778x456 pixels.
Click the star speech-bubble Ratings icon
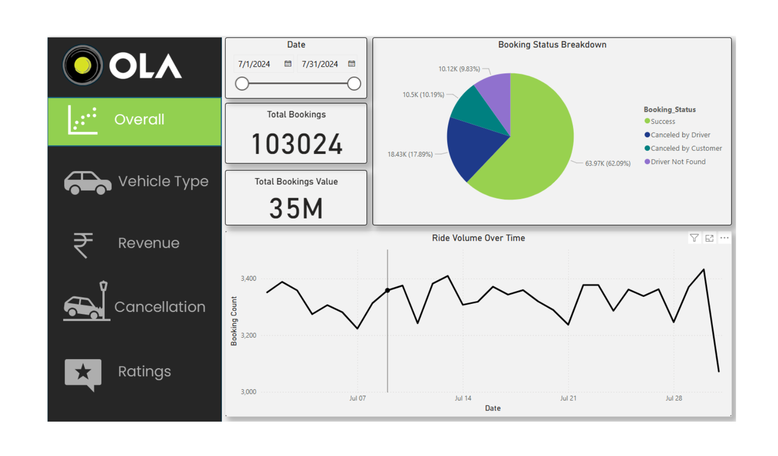tap(83, 373)
